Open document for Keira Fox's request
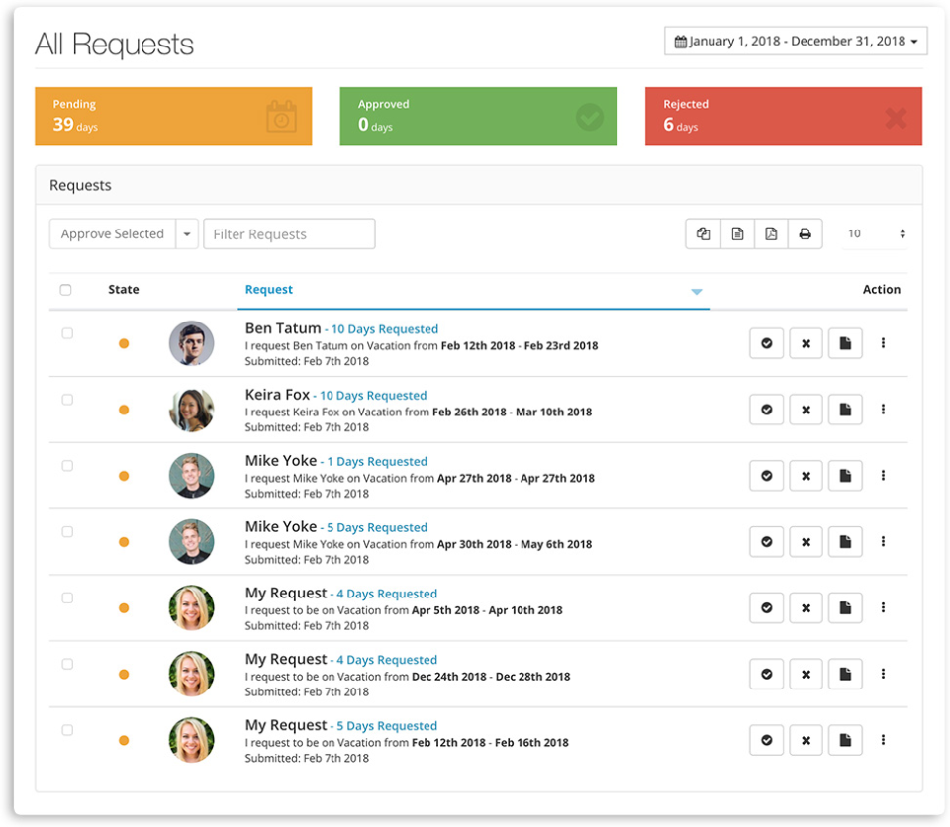The width and height of the screenshot is (950, 827). point(845,410)
